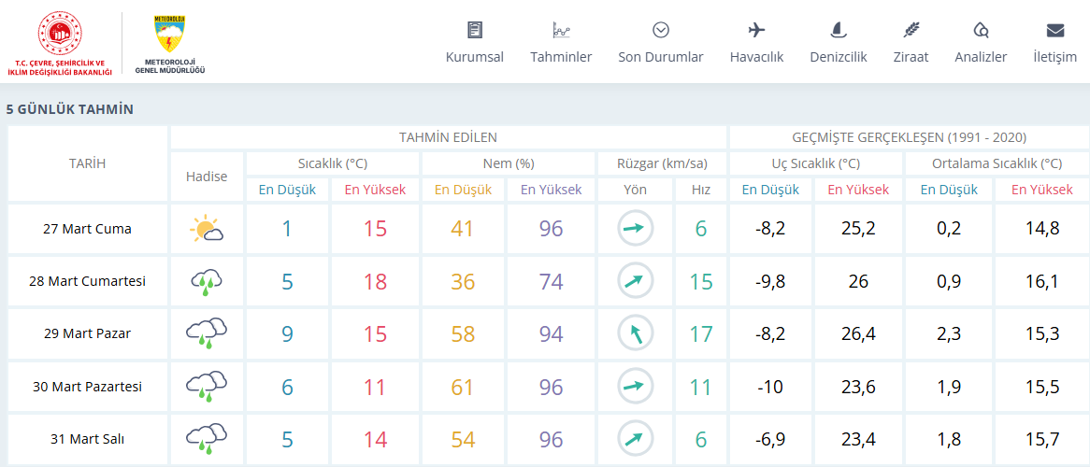The image size is (1090, 467).
Task: Click the partly sunny icon for 27 Mart
Action: click(x=207, y=229)
